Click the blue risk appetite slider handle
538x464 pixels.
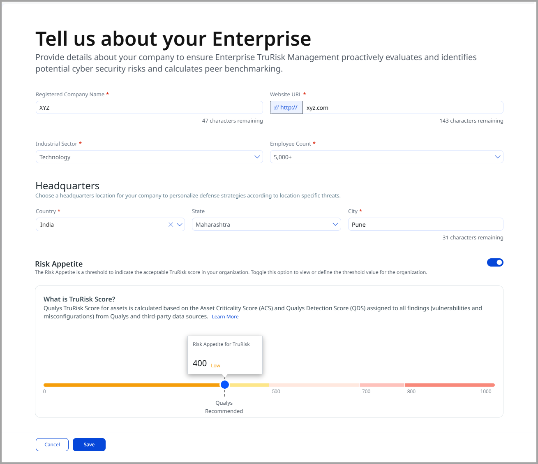(x=224, y=385)
